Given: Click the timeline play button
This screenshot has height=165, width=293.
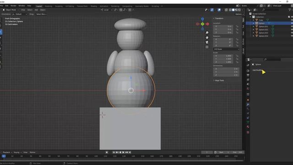Looking at the screenshot, I should pyautogui.click(x=123, y=152).
